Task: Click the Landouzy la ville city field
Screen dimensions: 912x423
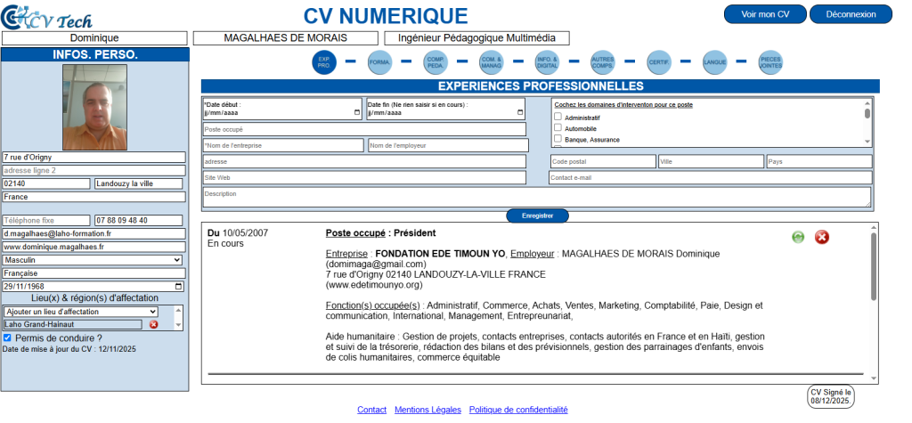Action: tap(138, 183)
